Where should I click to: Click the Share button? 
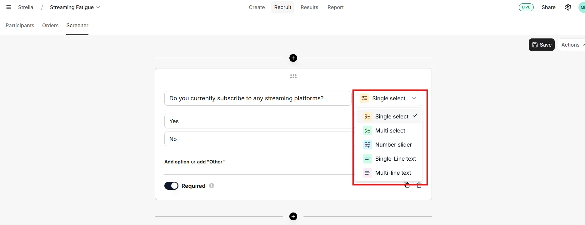(x=548, y=7)
